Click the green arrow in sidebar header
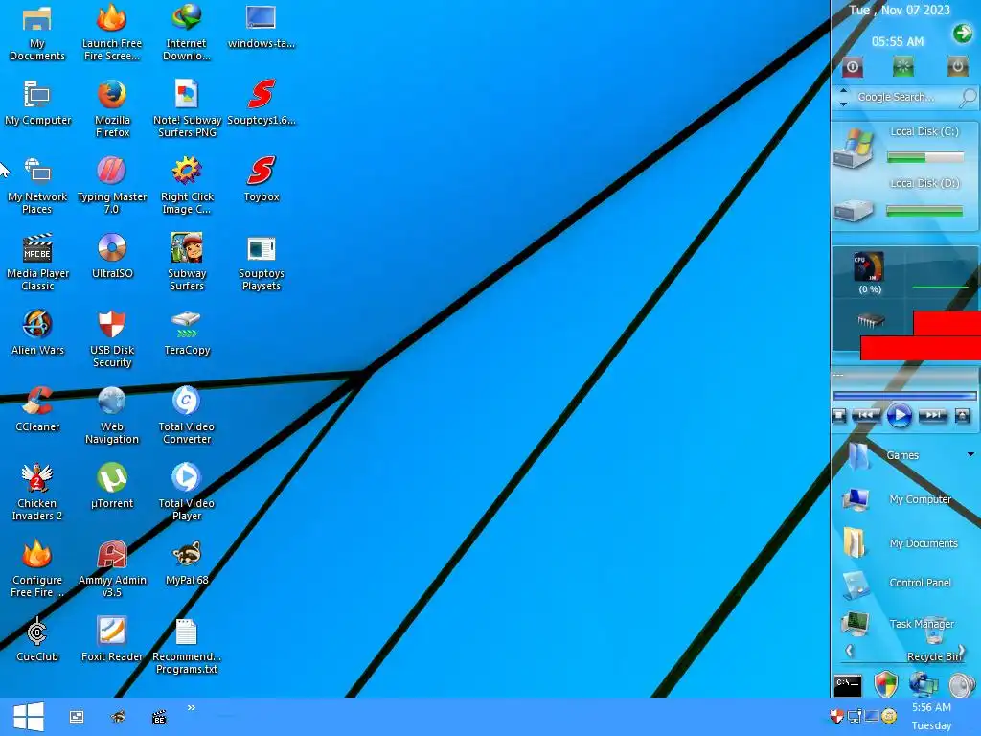Viewport: 981px width, 736px height. pos(962,33)
